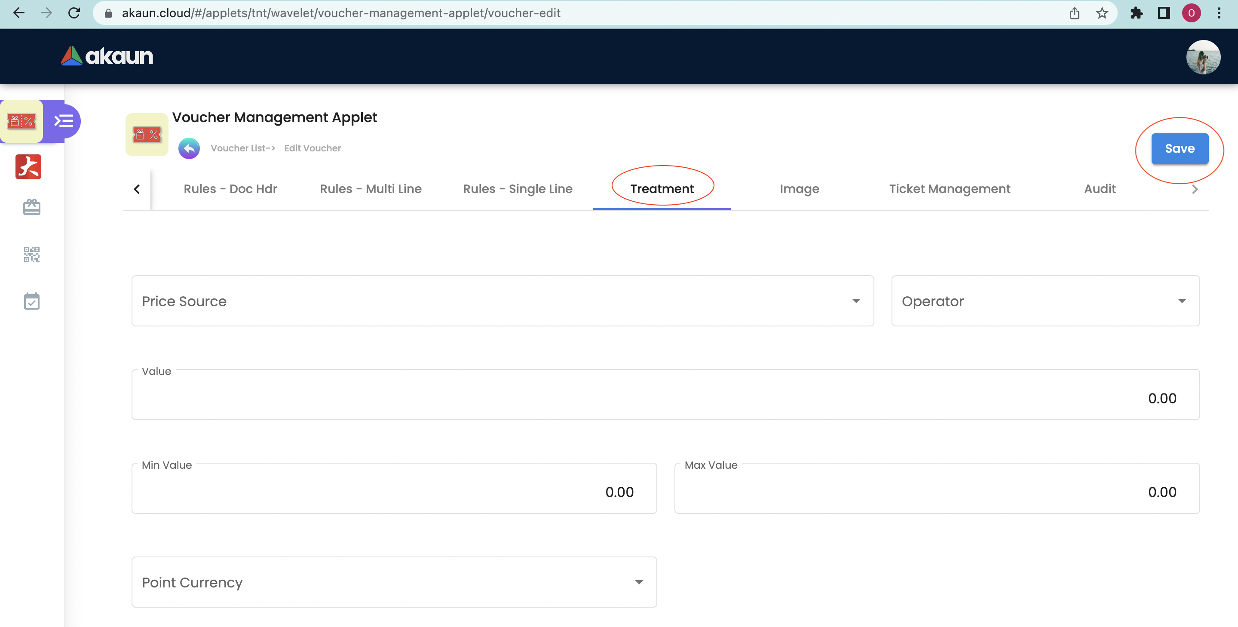Toggle the purple sidebar menu expander
This screenshot has height=627, width=1238.
click(x=64, y=121)
